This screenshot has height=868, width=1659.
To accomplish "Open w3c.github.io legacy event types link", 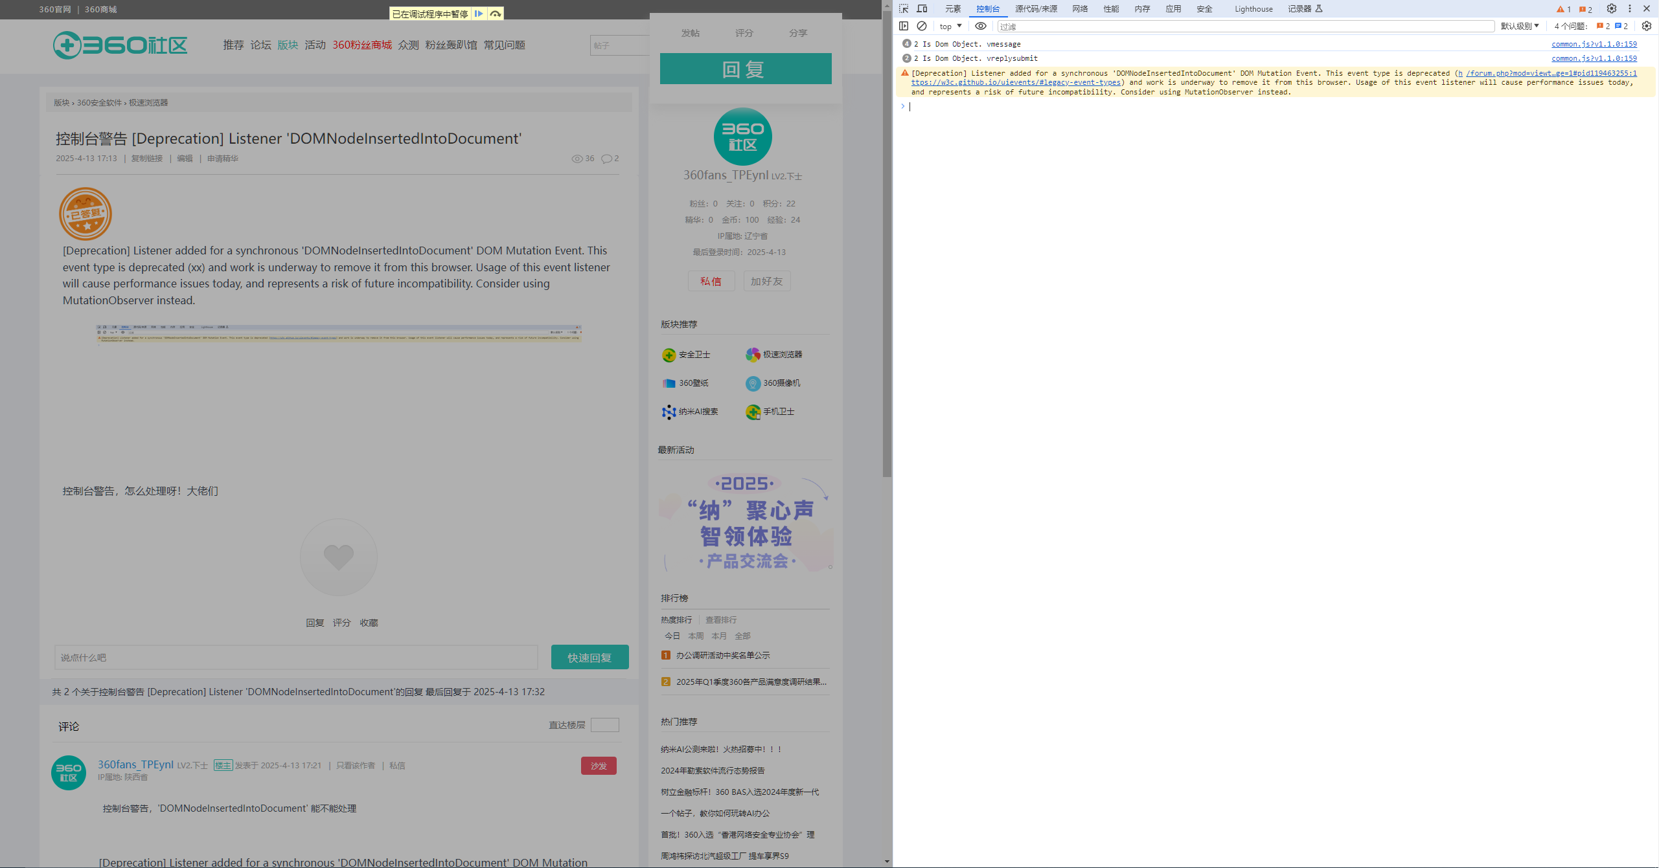I will pyautogui.click(x=1015, y=82).
